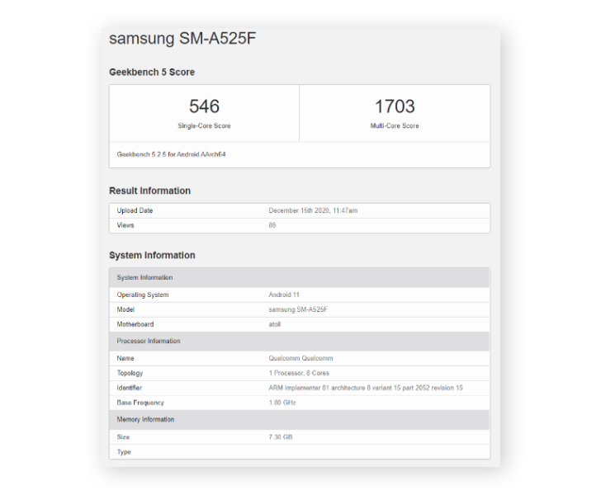Select the Base Frequency value 1.80 GHz
The image size is (601, 495).
click(282, 403)
